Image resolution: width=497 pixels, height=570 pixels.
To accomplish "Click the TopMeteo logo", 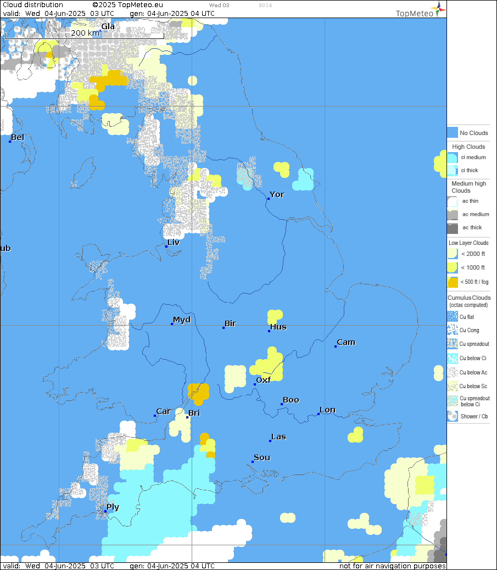I will tap(421, 10).
